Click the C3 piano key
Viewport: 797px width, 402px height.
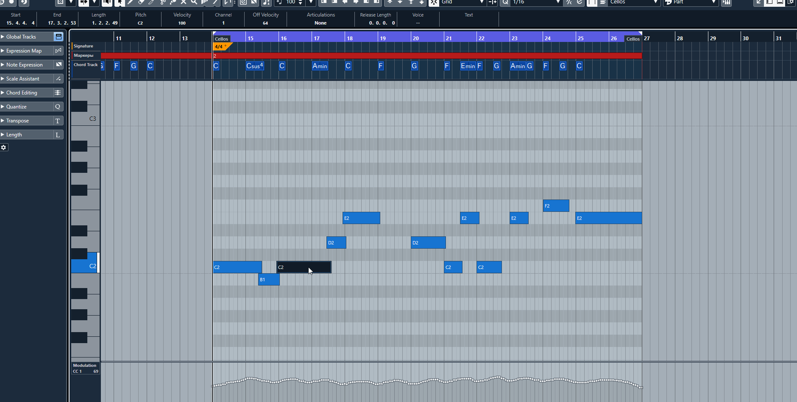pos(85,119)
